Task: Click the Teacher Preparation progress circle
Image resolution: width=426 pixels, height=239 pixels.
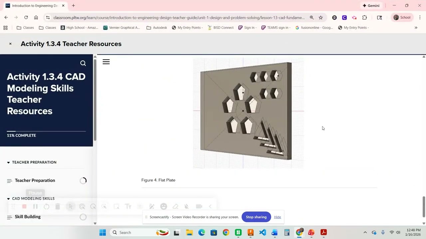Action: (83, 181)
